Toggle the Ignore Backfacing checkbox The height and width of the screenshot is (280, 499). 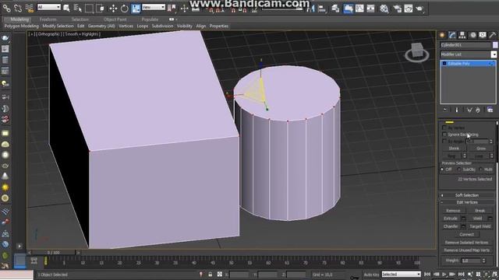pos(444,135)
